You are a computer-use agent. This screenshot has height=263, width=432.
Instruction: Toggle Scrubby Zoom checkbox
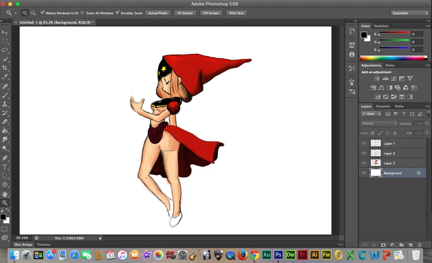click(x=117, y=13)
